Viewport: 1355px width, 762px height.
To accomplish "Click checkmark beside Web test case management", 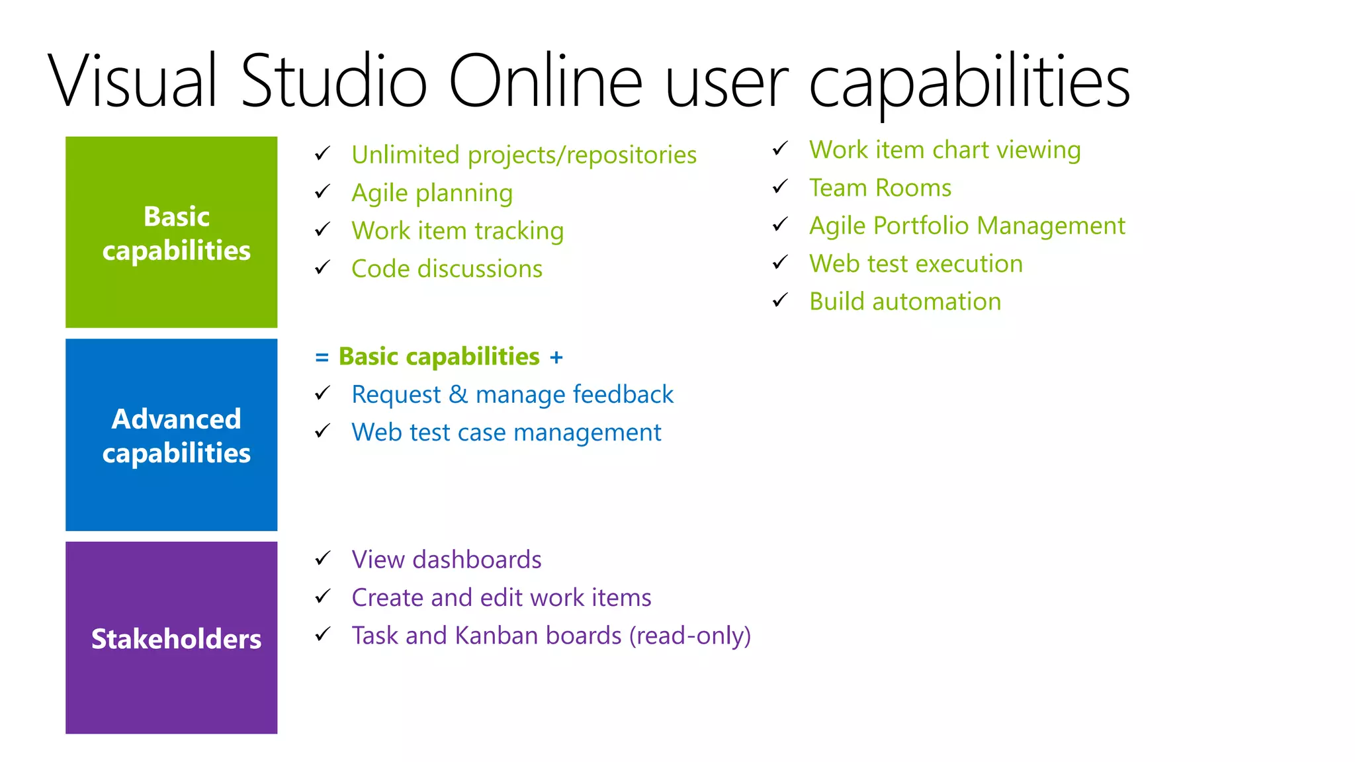I will (322, 432).
